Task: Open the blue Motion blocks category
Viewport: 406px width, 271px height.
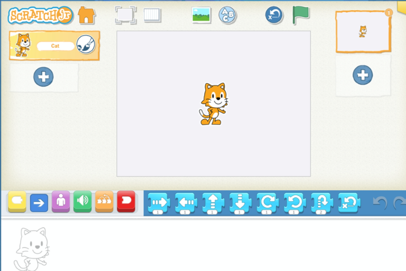Action: coord(39,202)
